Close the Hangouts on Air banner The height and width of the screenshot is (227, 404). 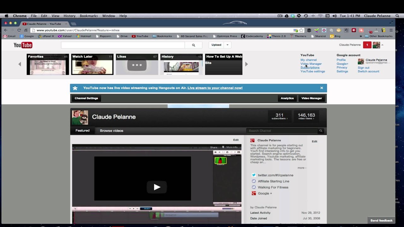tap(322, 88)
